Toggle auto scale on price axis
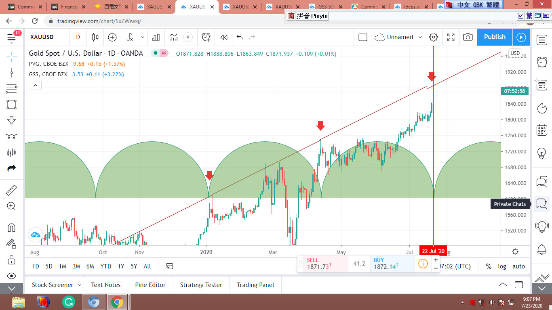Viewport: 552px width, 310px height. 518,266
